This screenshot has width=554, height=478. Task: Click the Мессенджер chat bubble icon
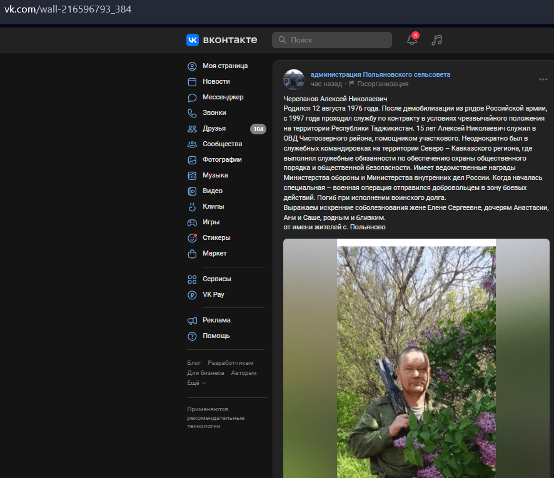pyautogui.click(x=192, y=97)
